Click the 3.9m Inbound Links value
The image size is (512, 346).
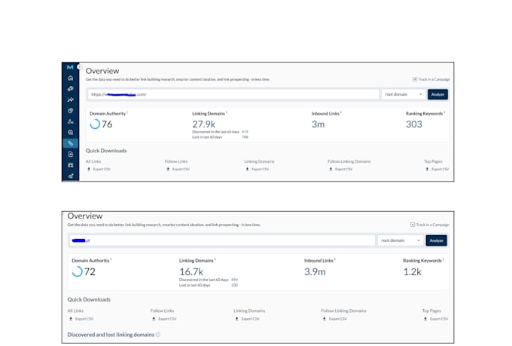point(315,272)
